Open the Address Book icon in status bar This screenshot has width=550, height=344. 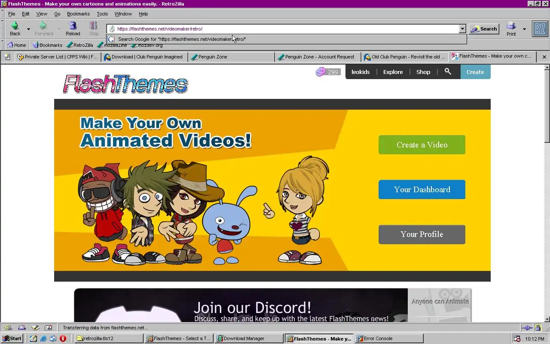tap(48, 328)
